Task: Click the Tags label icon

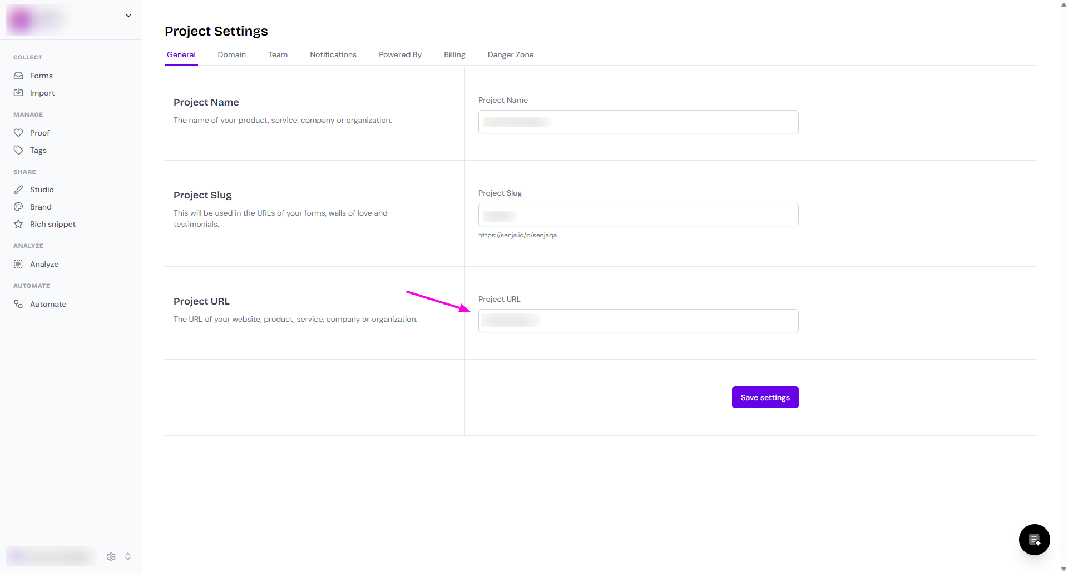Action: (18, 150)
